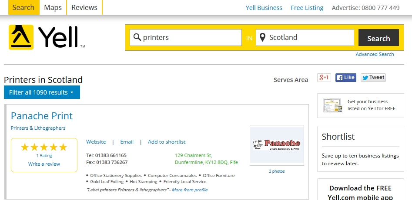Click Get your business listed on Yell for FREE
The image size is (412, 200).
click(361, 105)
